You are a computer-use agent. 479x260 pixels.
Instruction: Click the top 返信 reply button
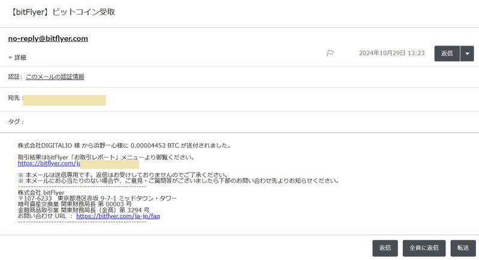click(x=447, y=53)
